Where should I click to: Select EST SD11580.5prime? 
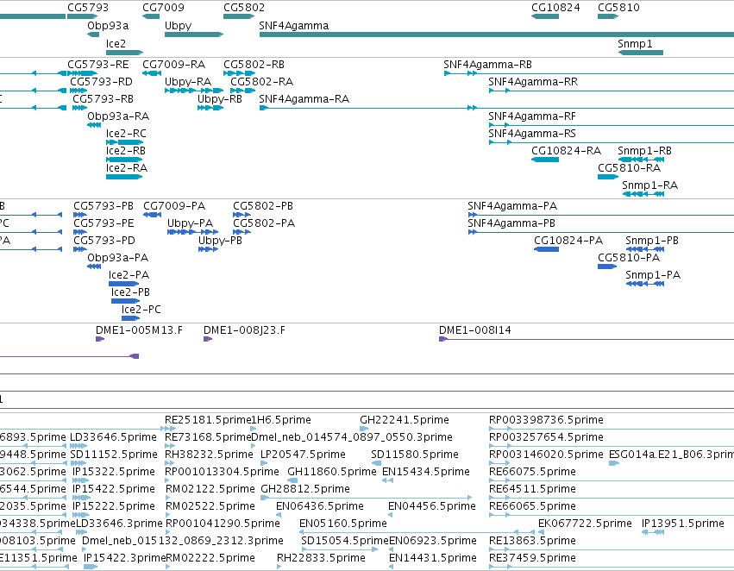point(415,455)
